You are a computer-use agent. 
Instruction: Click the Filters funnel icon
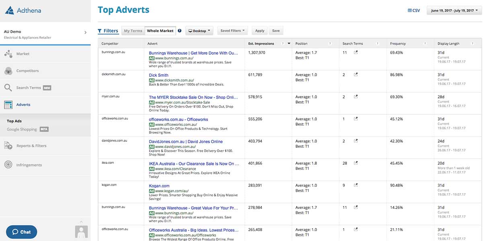pos(100,31)
